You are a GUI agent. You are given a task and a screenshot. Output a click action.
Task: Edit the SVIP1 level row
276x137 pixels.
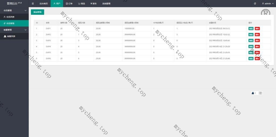tap(251, 29)
